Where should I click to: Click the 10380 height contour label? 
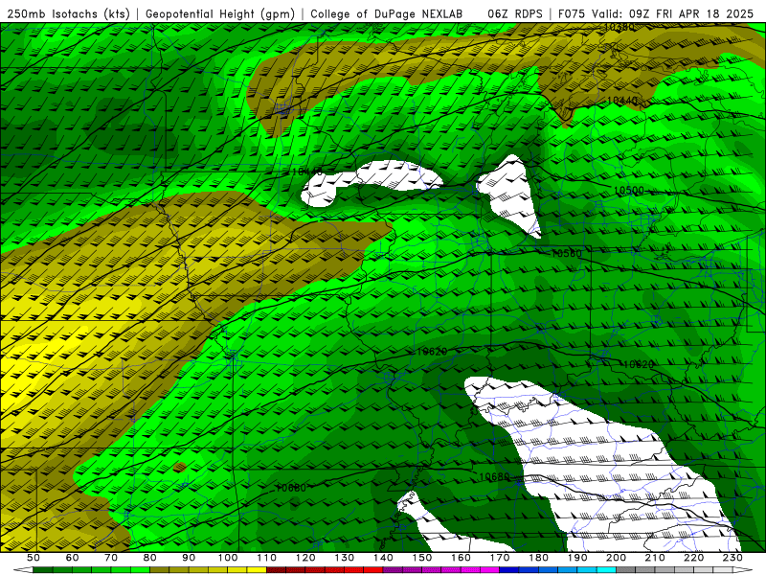[x=620, y=27]
